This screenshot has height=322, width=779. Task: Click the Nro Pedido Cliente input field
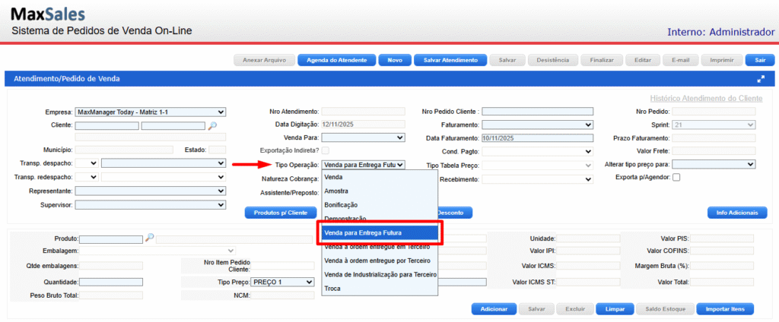tap(537, 112)
